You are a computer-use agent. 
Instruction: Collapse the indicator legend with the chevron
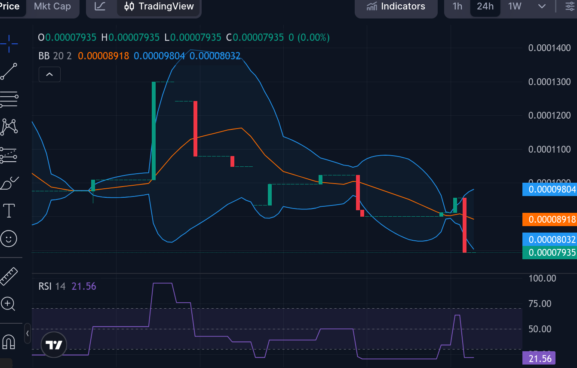(x=49, y=74)
